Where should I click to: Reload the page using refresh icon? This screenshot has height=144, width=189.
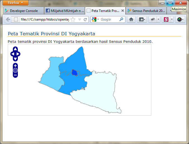[85, 19]
